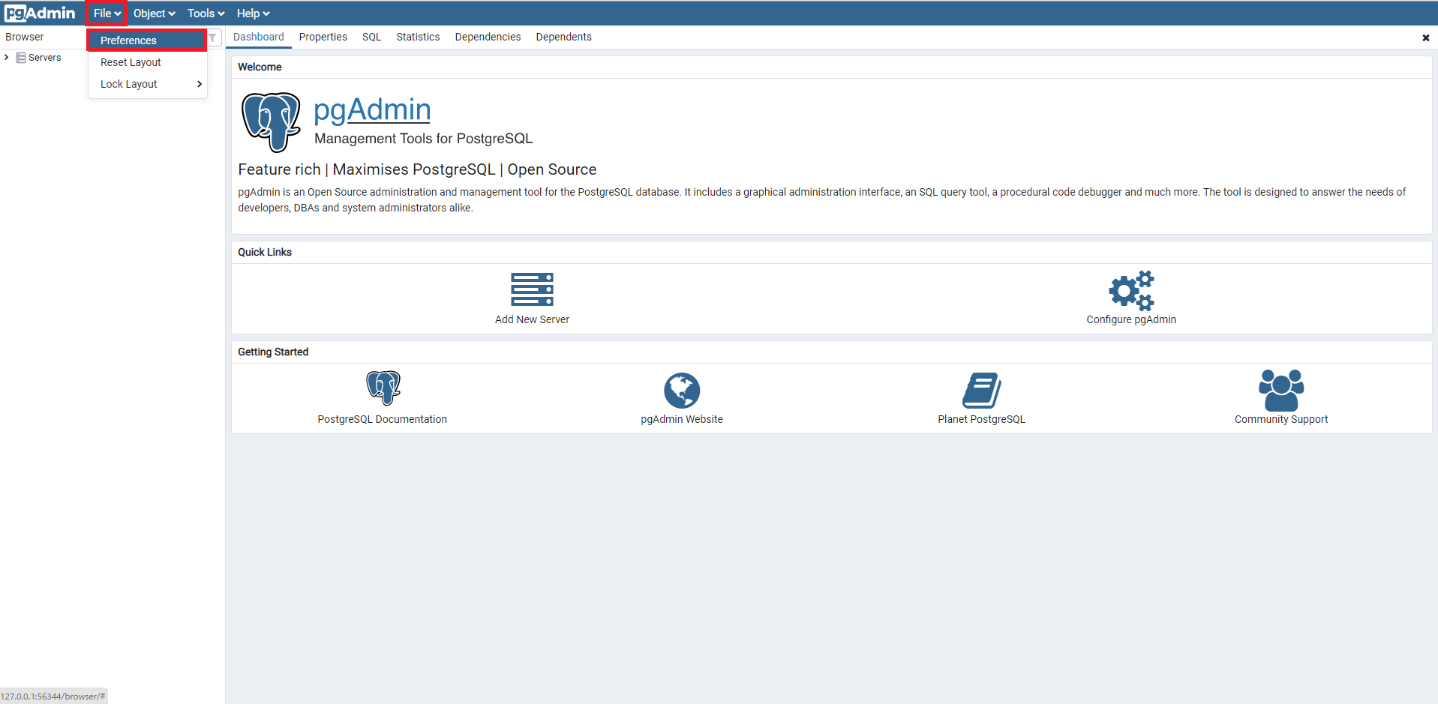This screenshot has width=1438, height=704.
Task: Select the Preferences menu entry
Action: [x=128, y=40]
